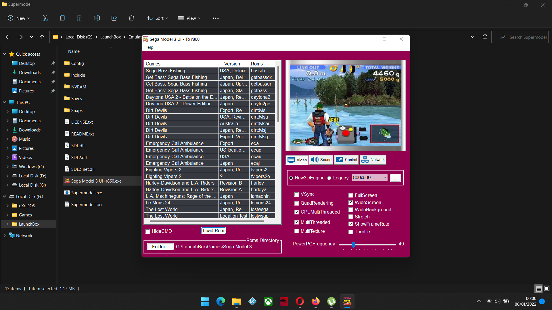
Task: Click LaunchBox in the address breadcrumb
Action: [110, 37]
